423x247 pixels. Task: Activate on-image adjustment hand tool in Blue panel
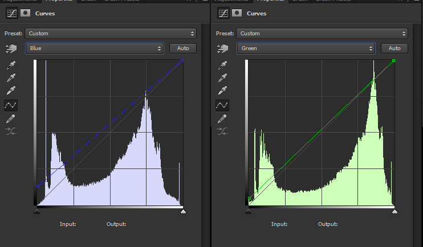[11, 48]
